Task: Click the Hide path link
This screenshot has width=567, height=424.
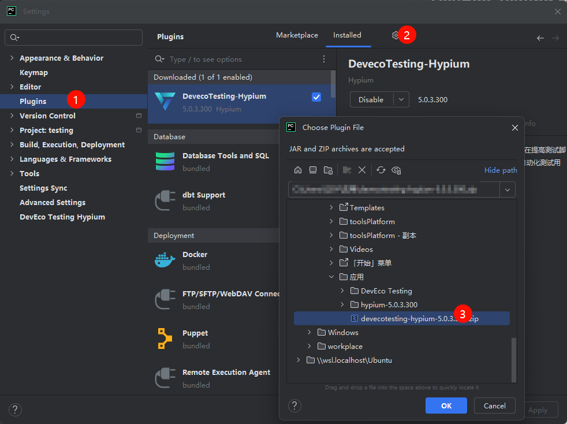Action: pyautogui.click(x=501, y=170)
